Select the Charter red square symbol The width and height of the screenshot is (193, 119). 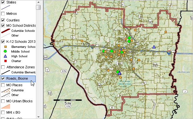click(5, 61)
